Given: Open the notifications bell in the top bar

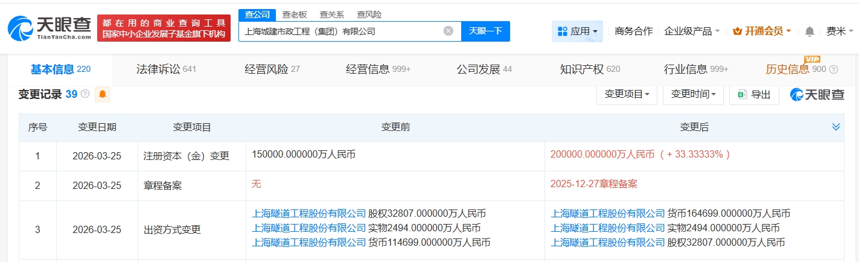Looking at the screenshot, I should (x=810, y=31).
